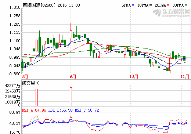The height and width of the screenshot is (134, 191).
Task: Click the 1.258 price axis label
Action: [x=15, y=16]
